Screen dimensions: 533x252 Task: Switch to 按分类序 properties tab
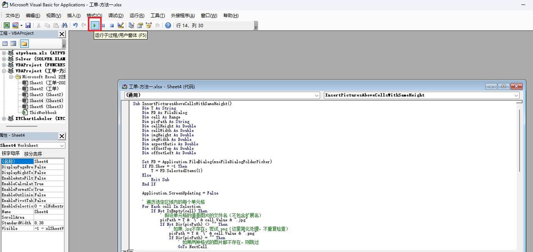coord(33,153)
